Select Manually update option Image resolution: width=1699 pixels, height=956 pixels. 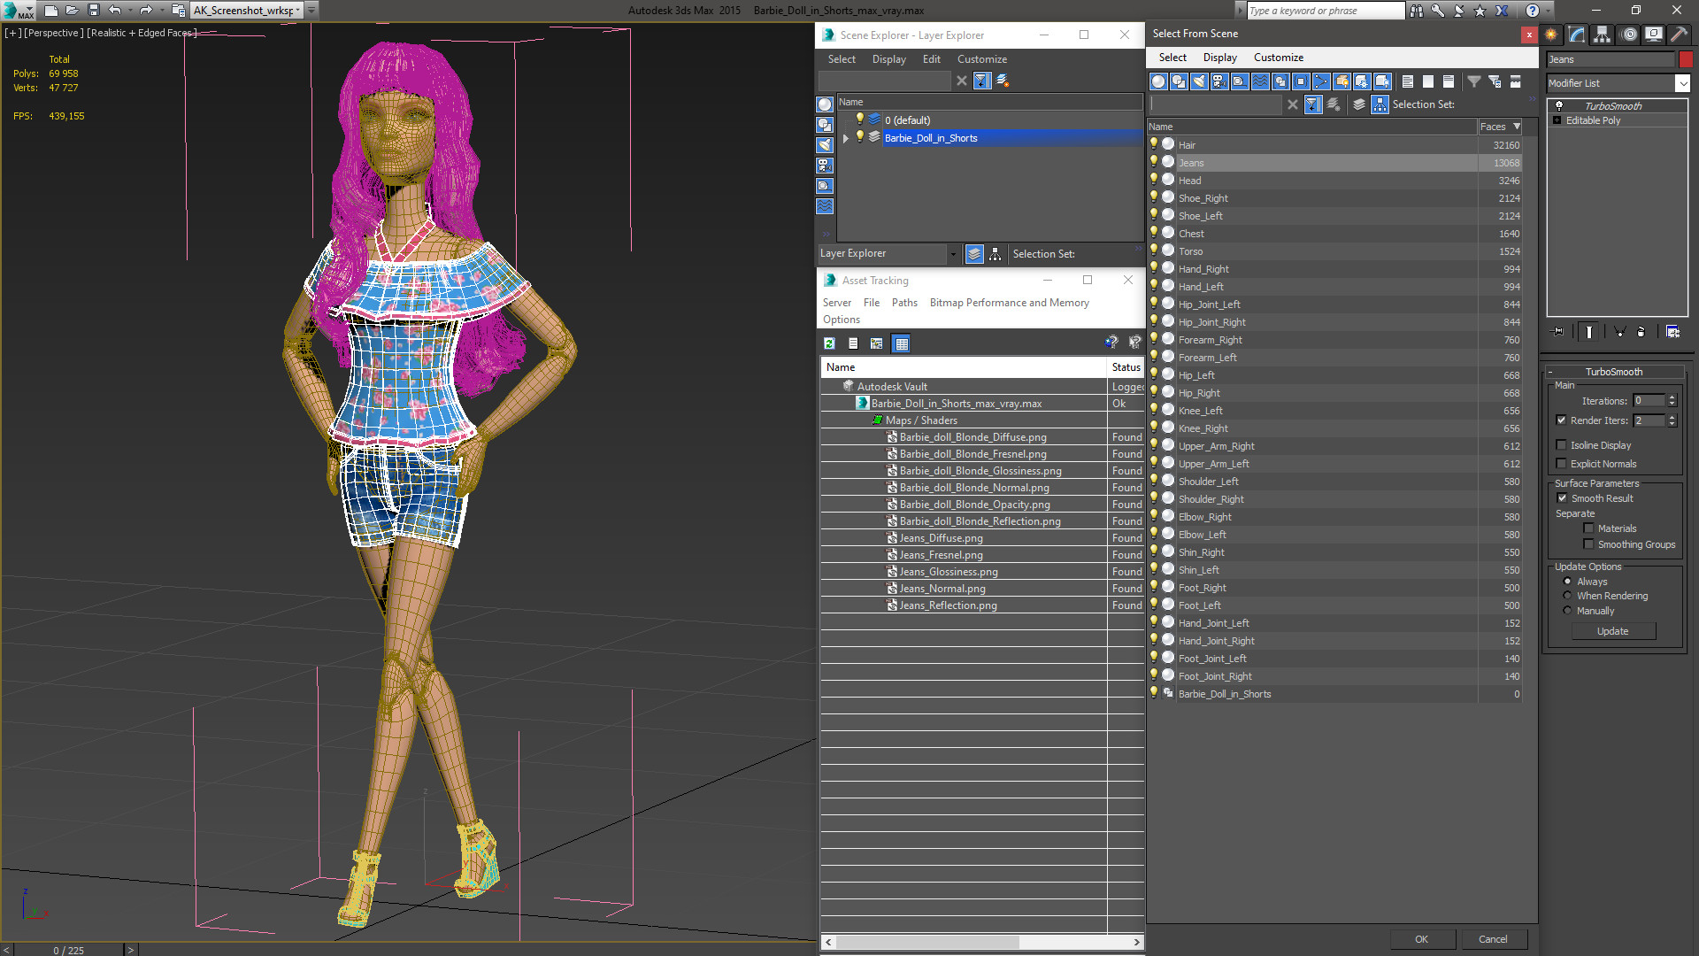1567,611
